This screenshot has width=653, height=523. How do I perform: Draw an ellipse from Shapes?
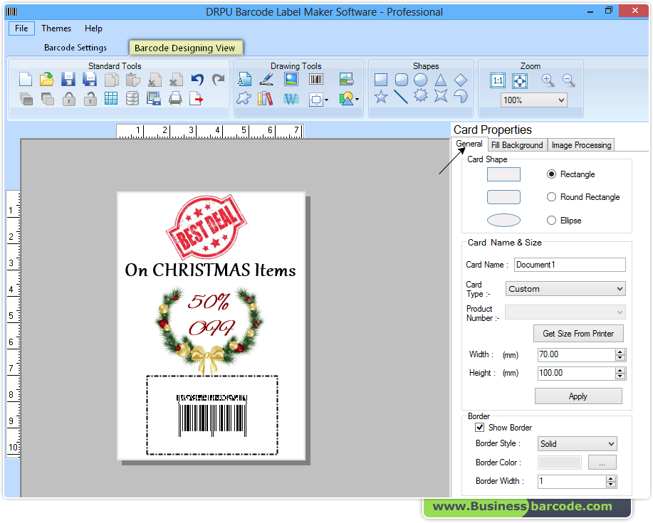(x=421, y=80)
